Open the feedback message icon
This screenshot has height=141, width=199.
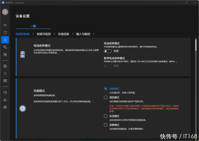tap(5, 81)
